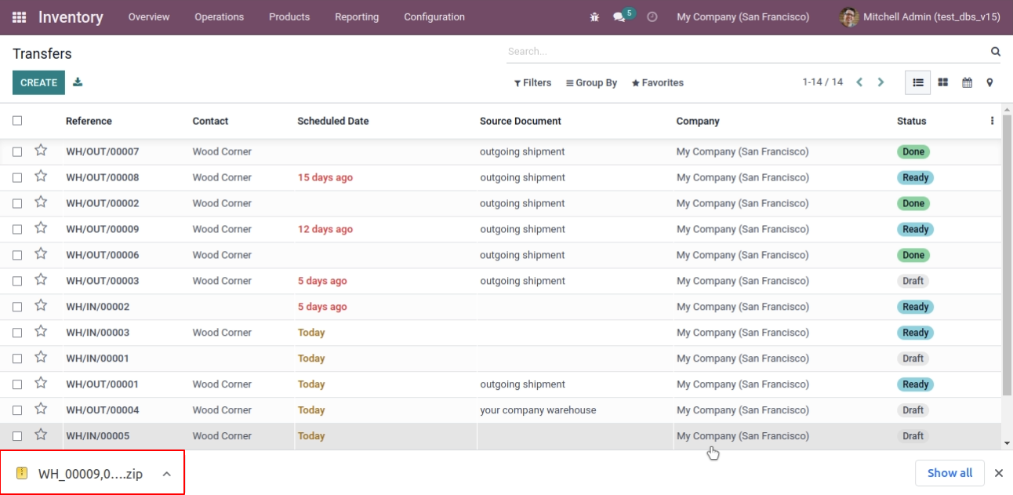Image resolution: width=1013 pixels, height=495 pixels.
Task: Tick checkbox for WH/OUT/00002 row
Action: [x=17, y=203]
